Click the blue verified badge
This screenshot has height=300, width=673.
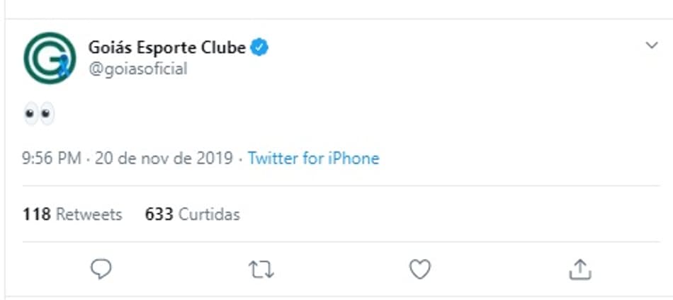261,48
